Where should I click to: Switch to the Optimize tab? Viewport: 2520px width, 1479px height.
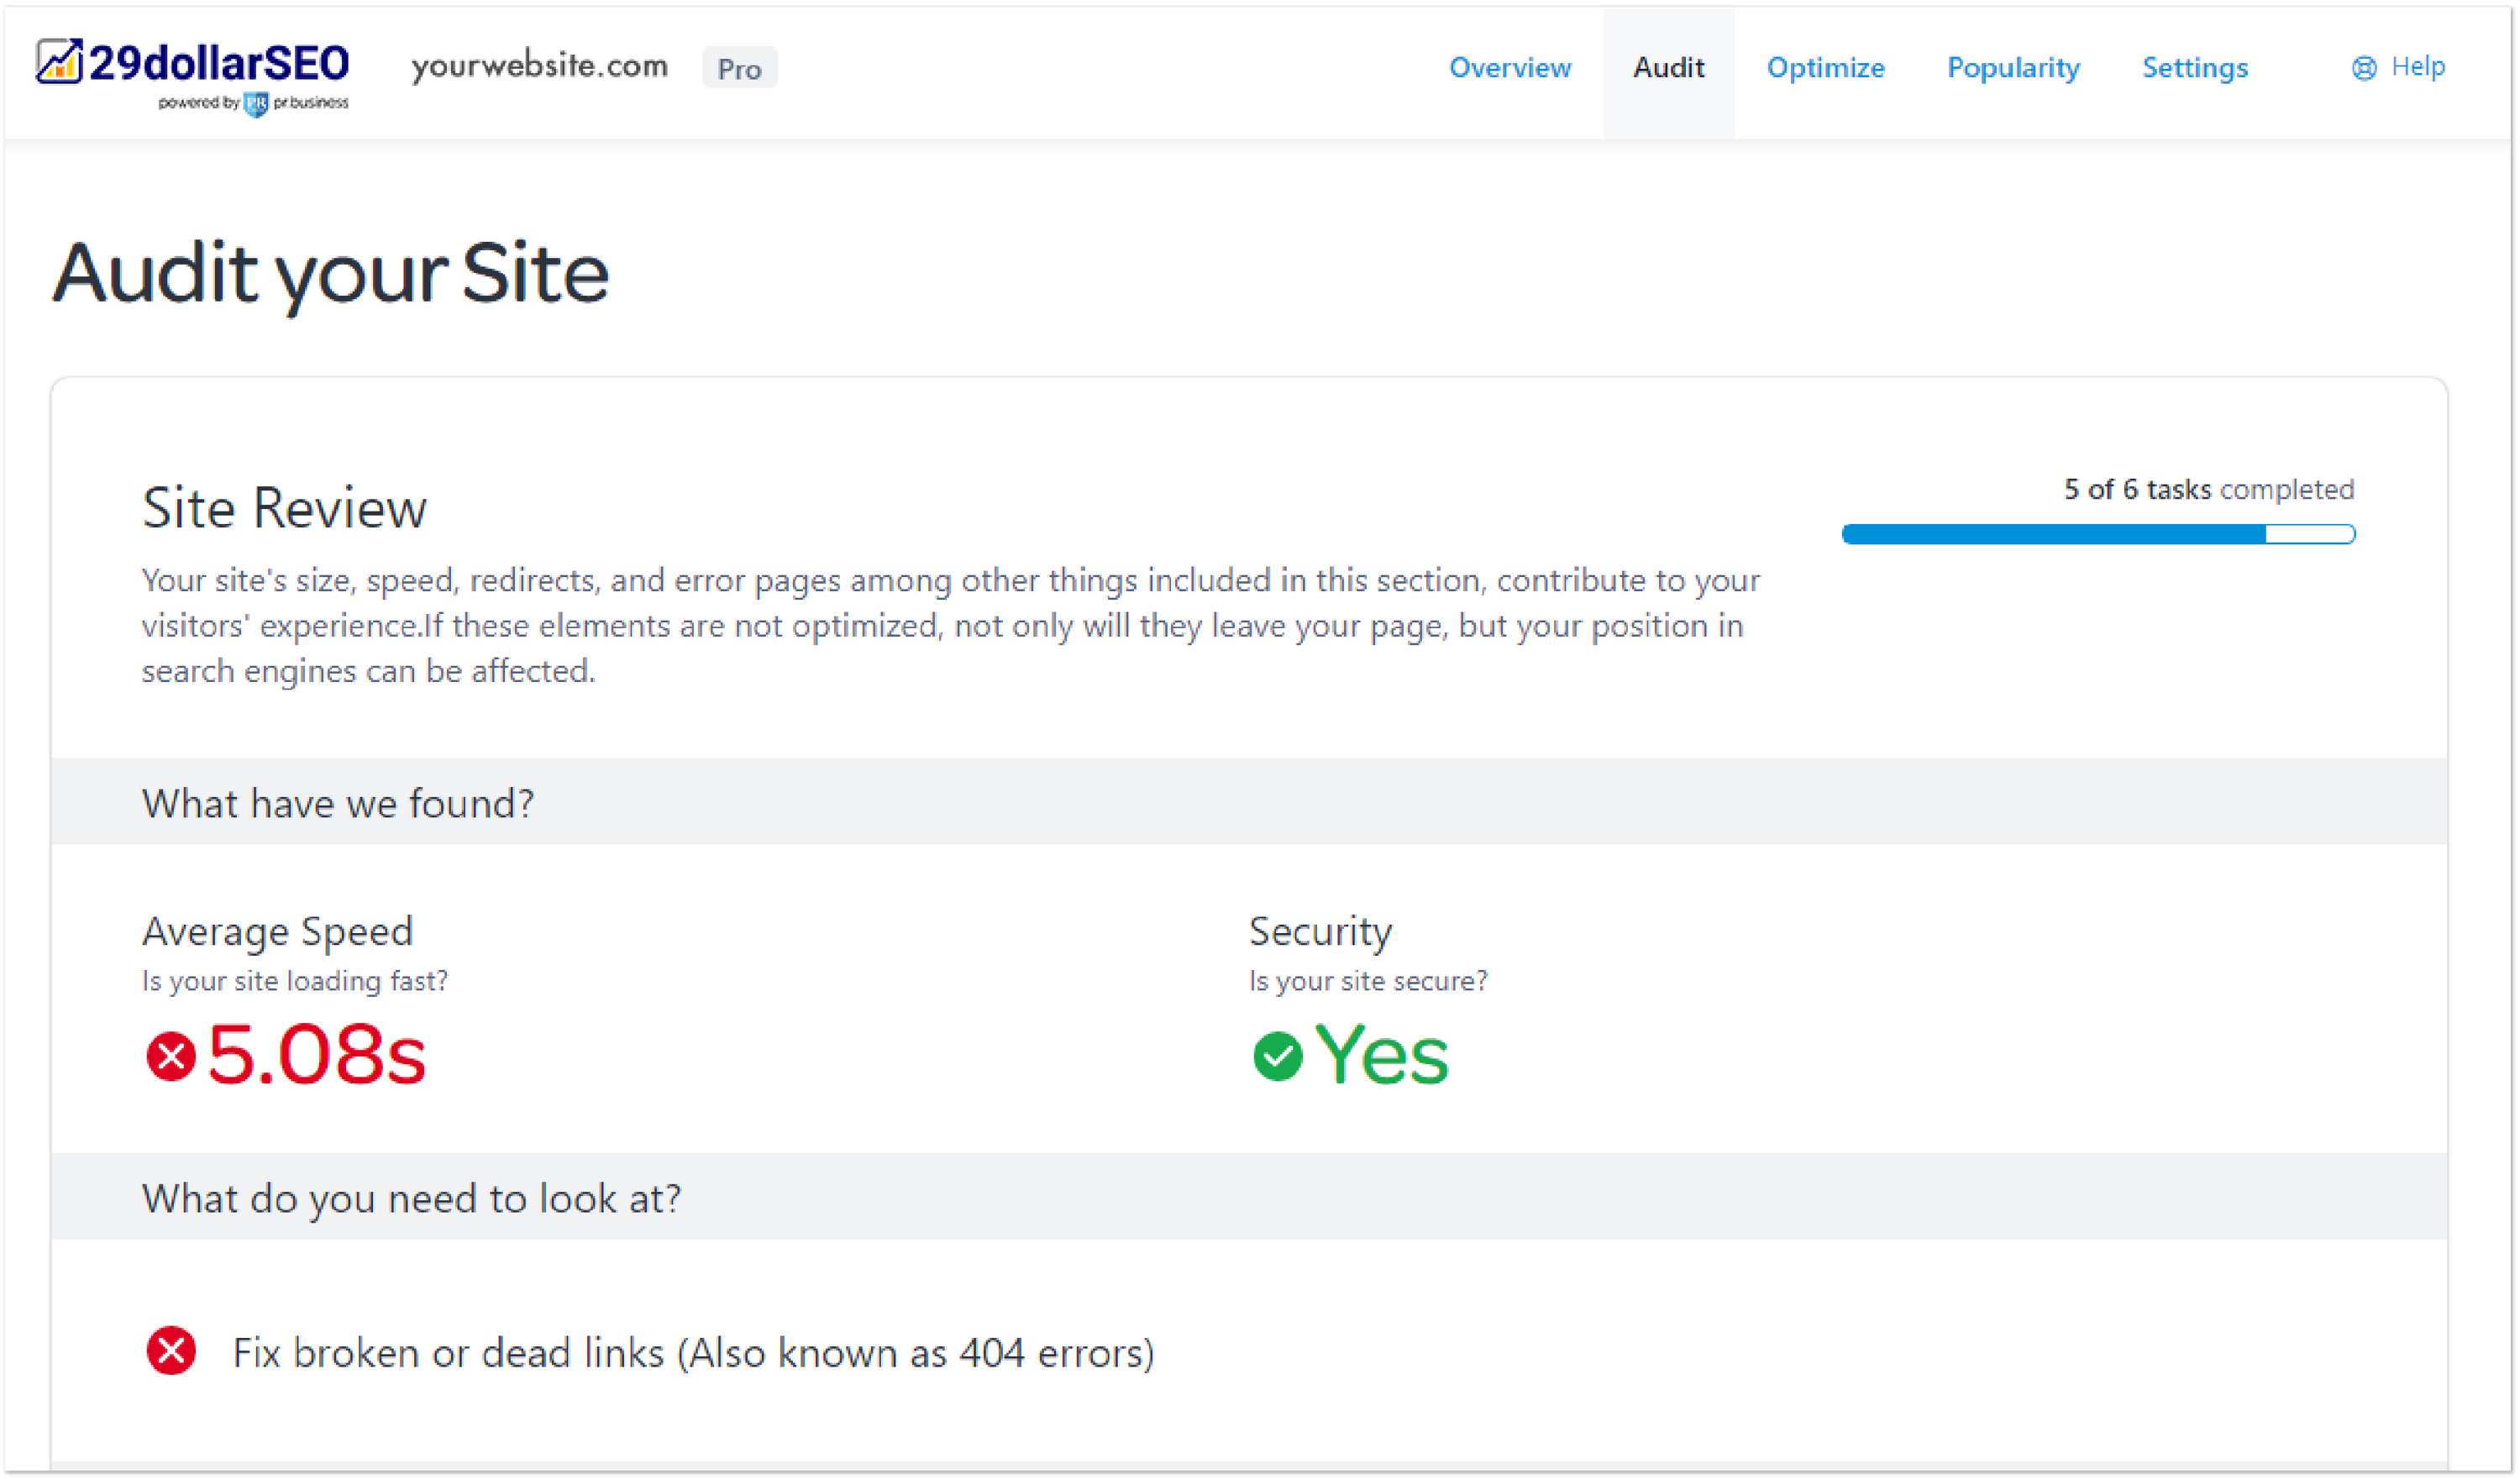[x=1825, y=68]
